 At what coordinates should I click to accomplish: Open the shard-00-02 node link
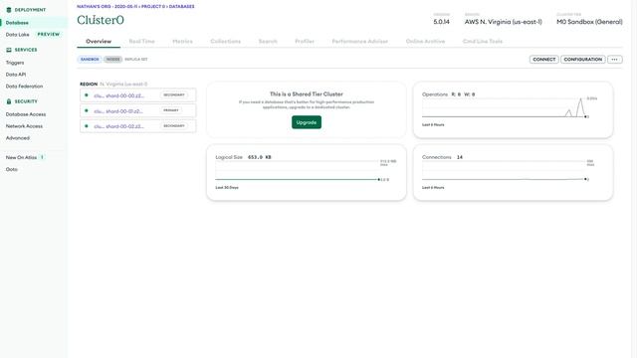[118, 126]
